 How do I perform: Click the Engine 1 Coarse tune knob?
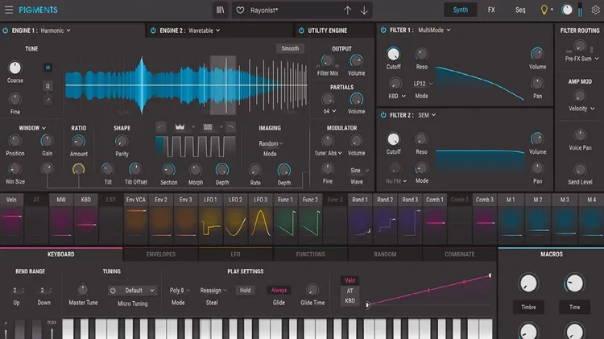coord(15,68)
